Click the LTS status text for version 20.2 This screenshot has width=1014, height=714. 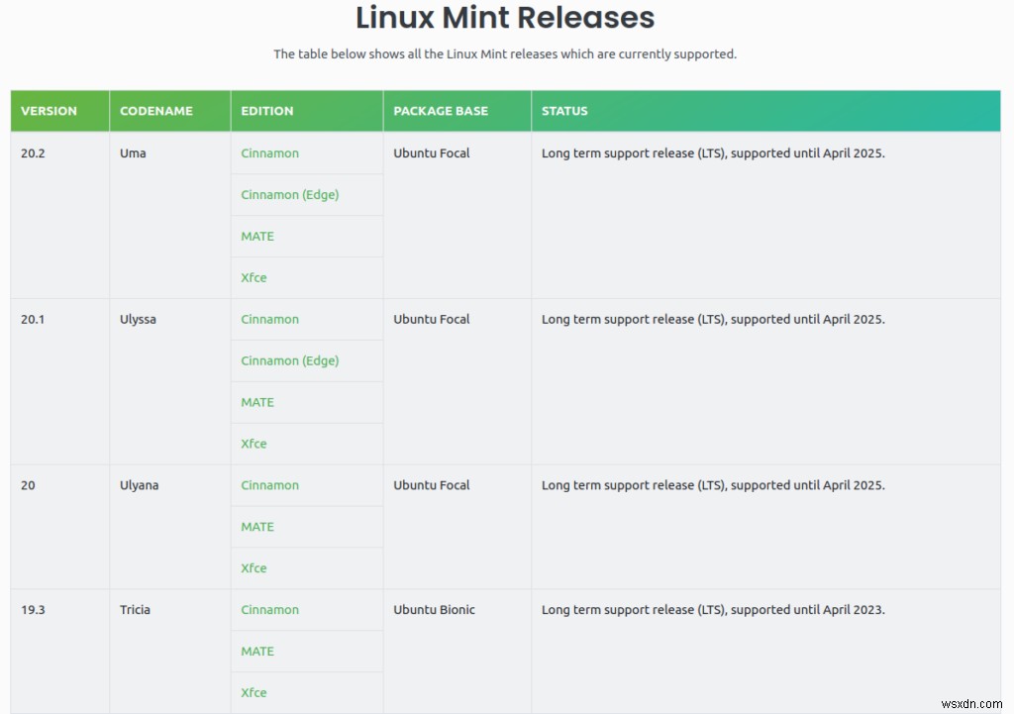click(713, 153)
